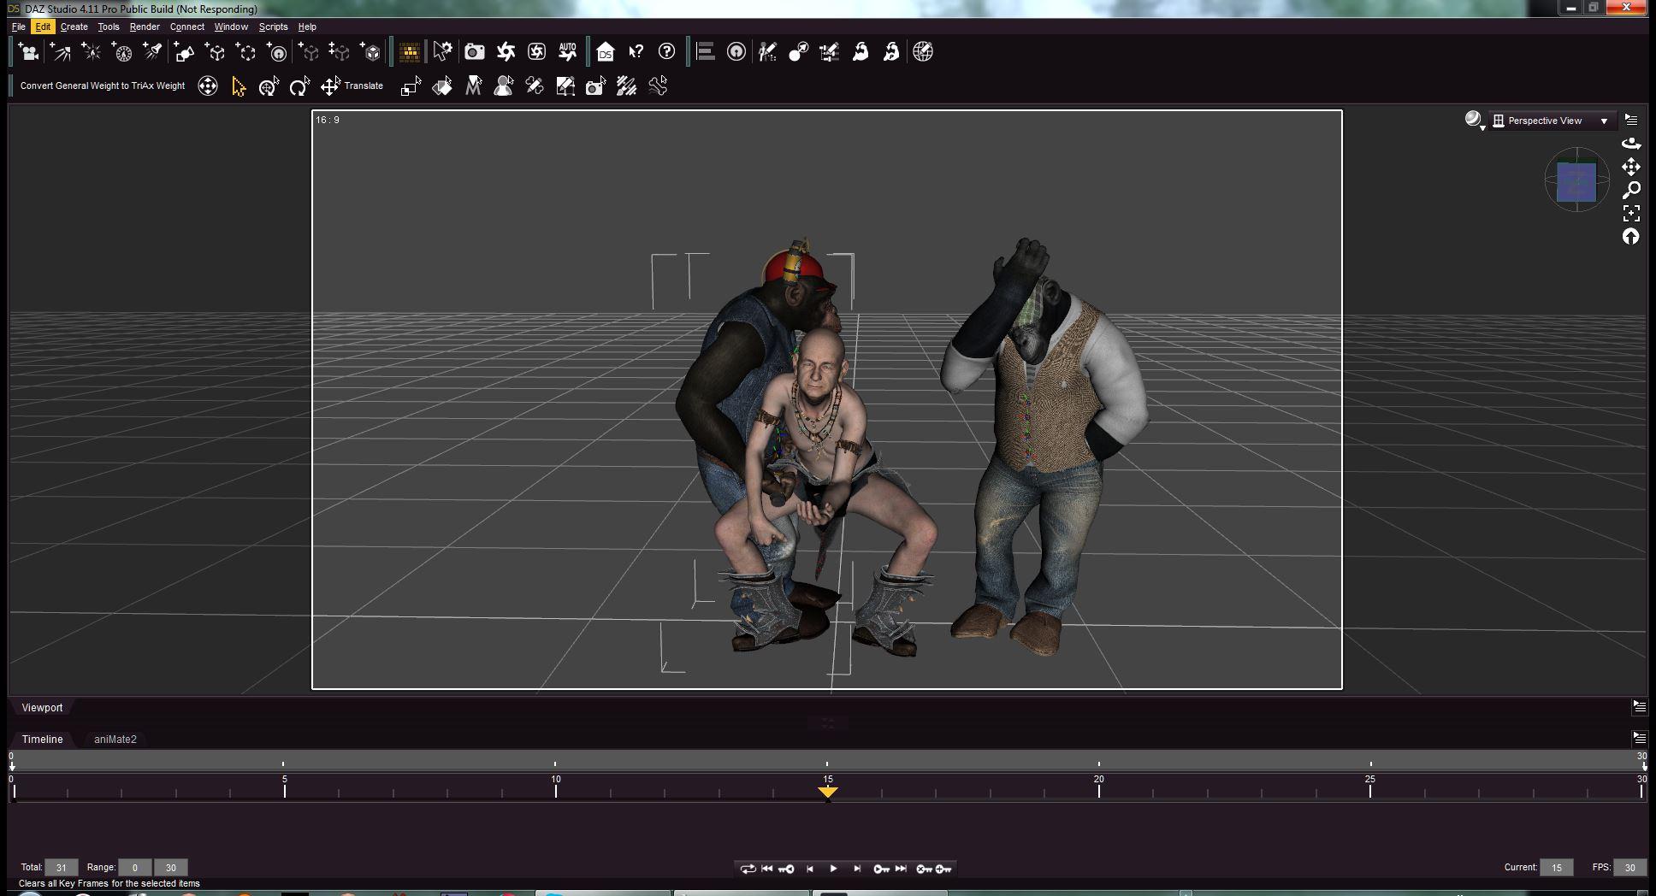The image size is (1656, 896).
Task: Click the viewport zoom magnifier icon
Action: click(1630, 190)
